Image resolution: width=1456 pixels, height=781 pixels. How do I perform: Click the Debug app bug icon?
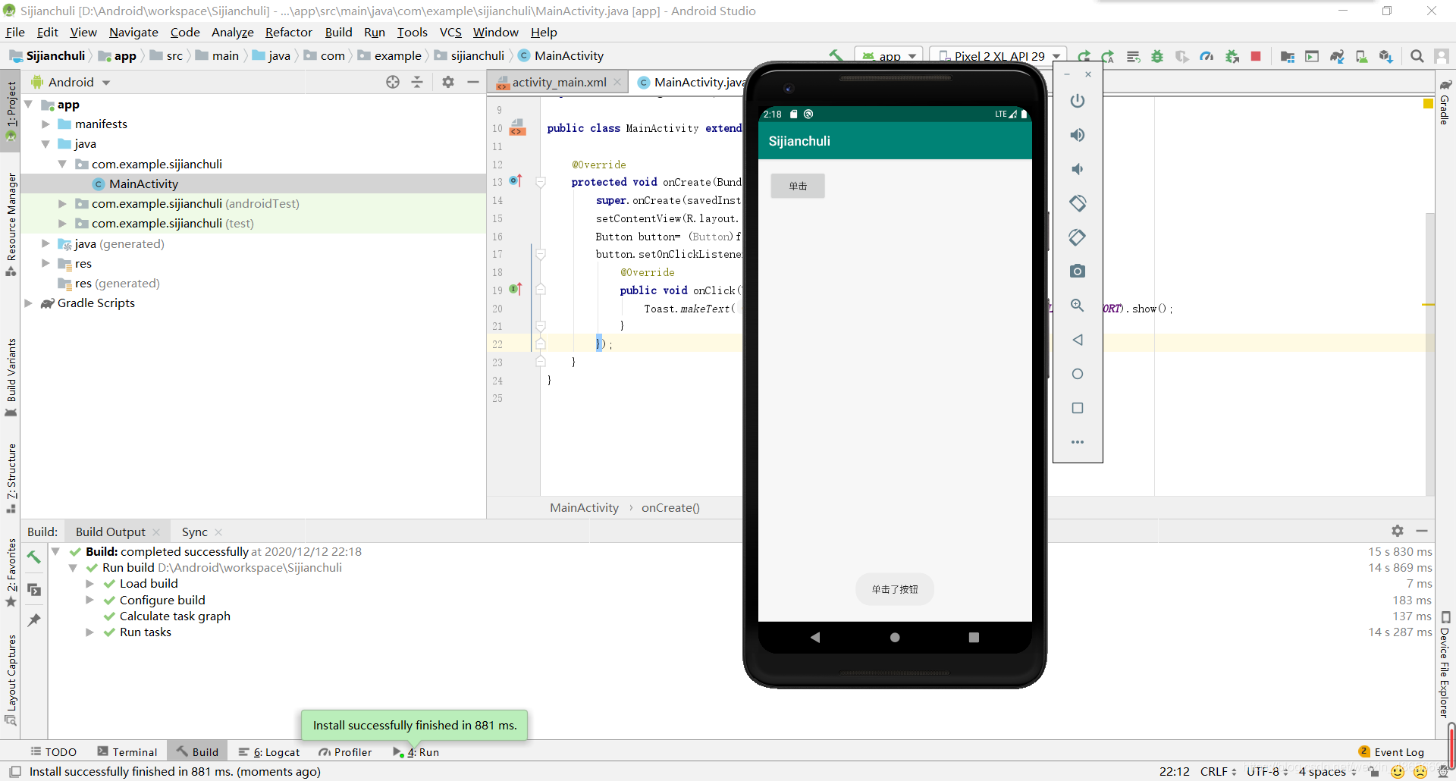pos(1157,56)
